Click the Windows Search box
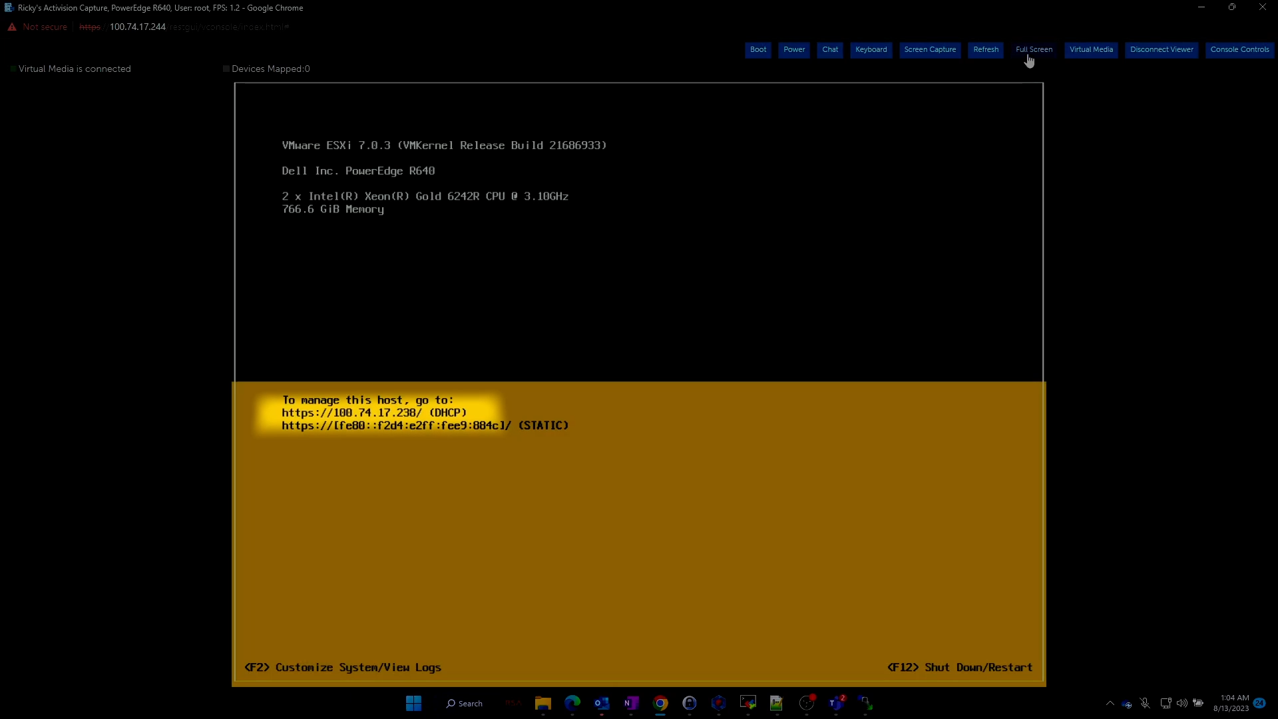The height and width of the screenshot is (719, 1278). 464,703
